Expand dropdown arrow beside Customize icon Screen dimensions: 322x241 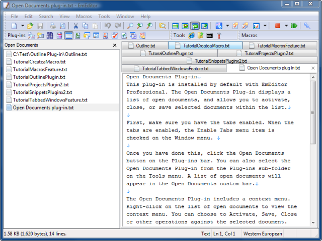pyautogui.click(x=265, y=26)
